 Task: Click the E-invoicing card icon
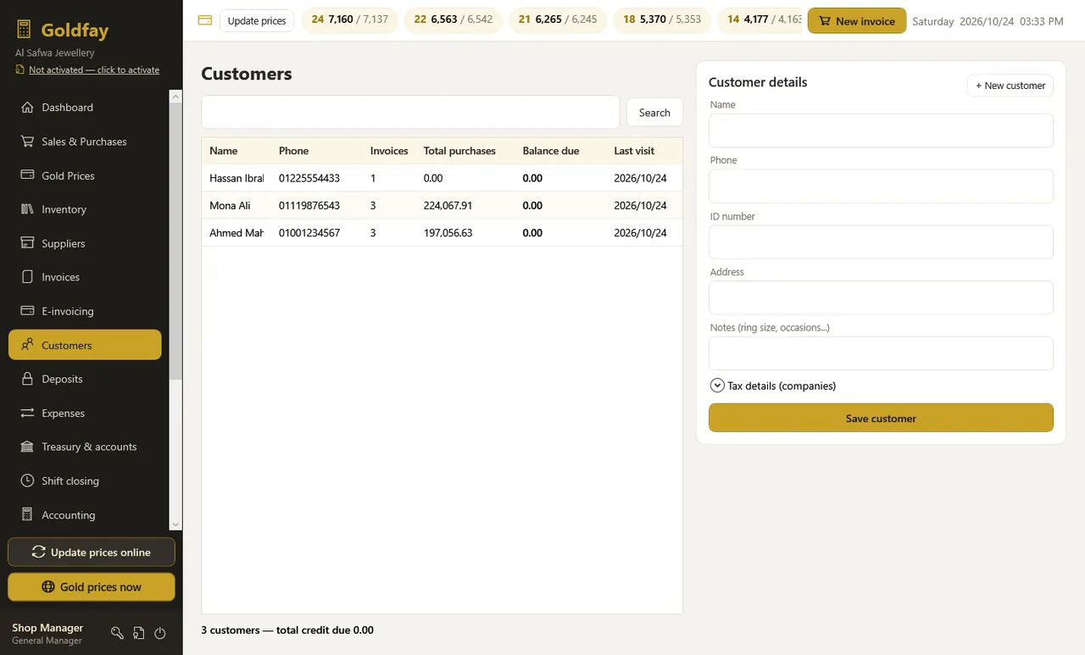(27, 311)
